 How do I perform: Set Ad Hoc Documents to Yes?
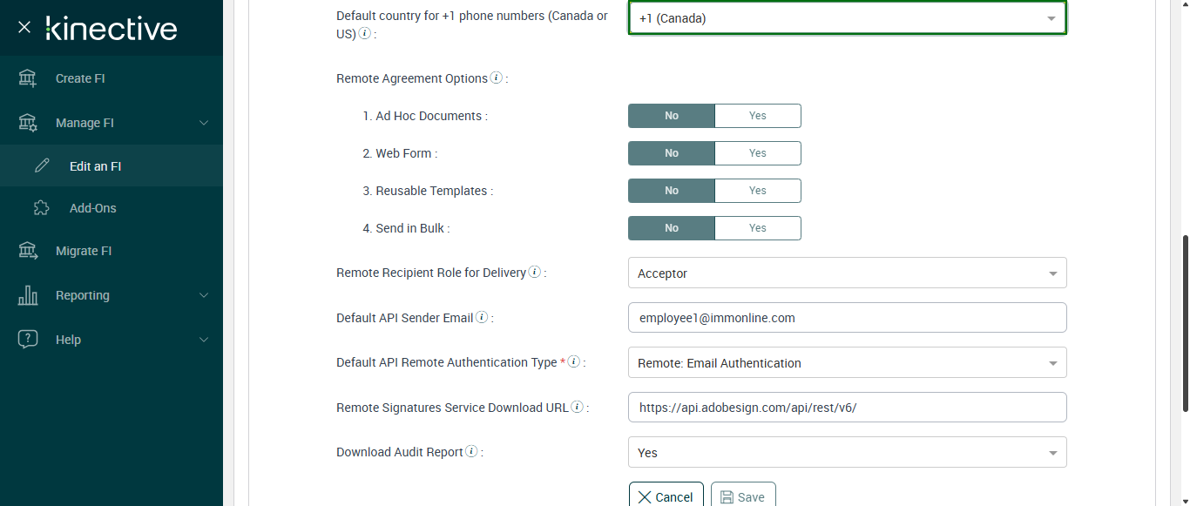[757, 116]
